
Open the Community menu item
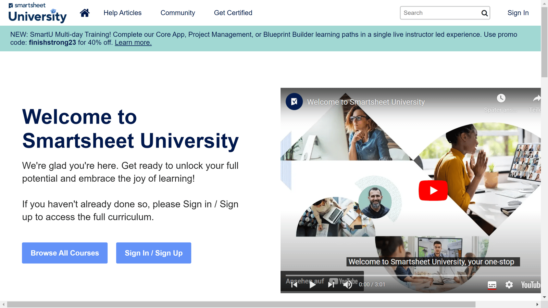tap(178, 13)
